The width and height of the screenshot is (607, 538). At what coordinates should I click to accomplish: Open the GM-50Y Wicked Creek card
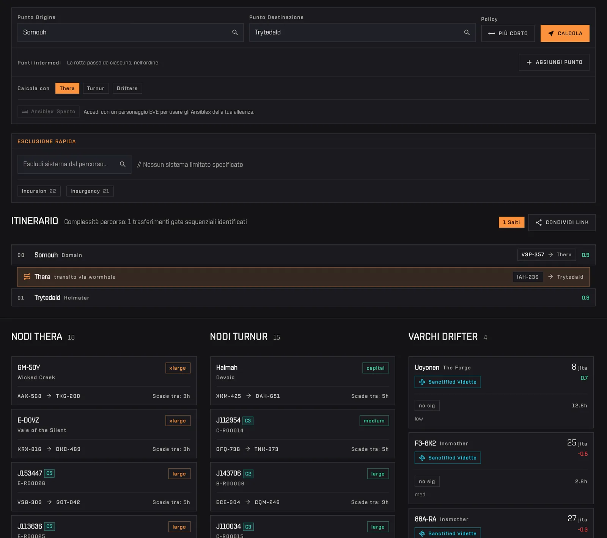coord(104,381)
